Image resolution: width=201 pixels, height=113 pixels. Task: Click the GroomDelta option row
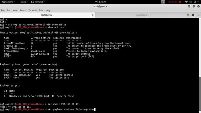68,46
